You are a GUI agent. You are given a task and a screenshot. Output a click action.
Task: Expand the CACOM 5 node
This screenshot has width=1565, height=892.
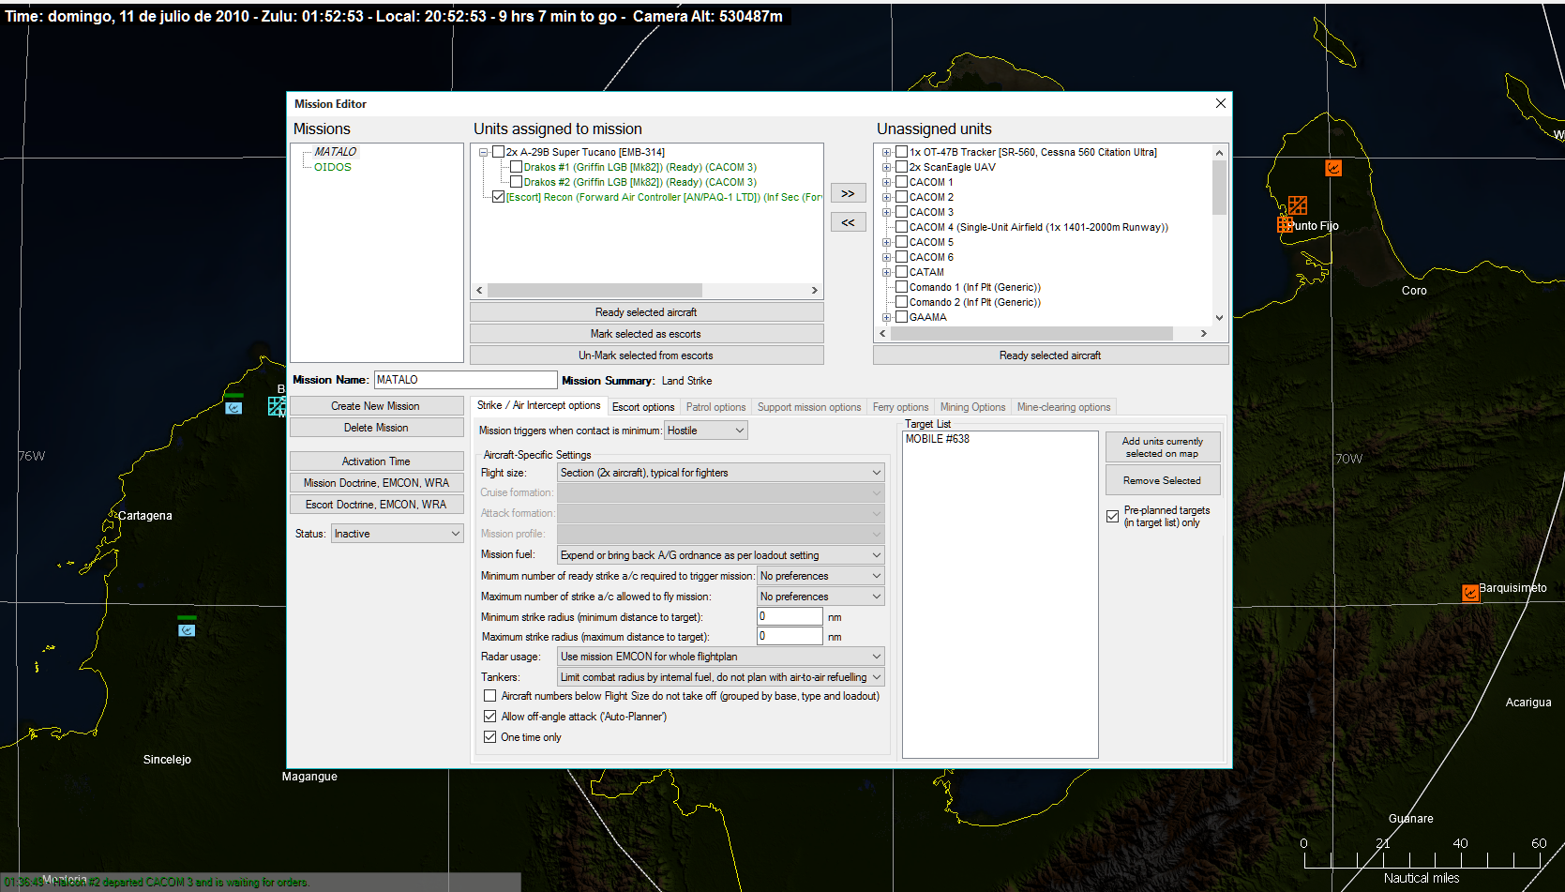point(886,242)
